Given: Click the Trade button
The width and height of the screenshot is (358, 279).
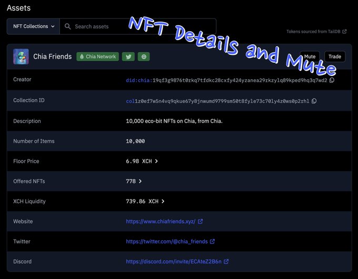Looking at the screenshot, I should (x=335, y=56).
